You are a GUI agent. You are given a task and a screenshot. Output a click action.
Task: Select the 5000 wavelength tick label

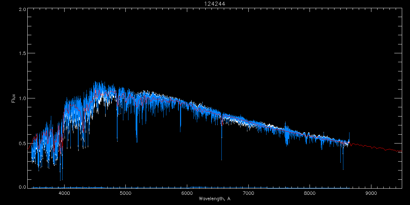pyautogui.click(x=125, y=193)
